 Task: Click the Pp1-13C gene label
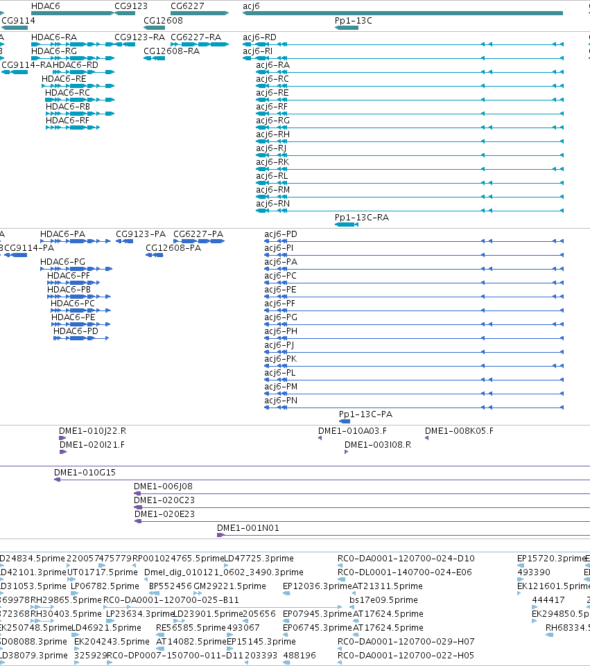(x=353, y=20)
